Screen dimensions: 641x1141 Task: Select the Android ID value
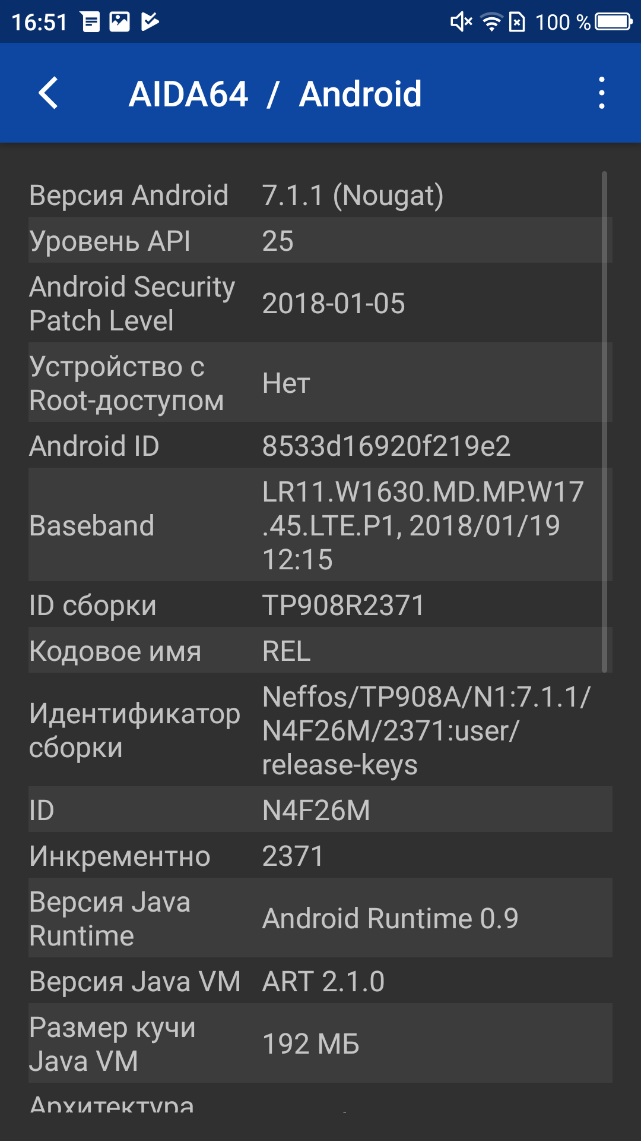coord(386,446)
